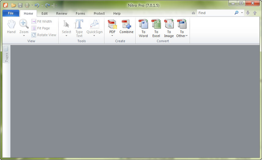Minimize the Nitro Pro window

click(x=233, y=3)
